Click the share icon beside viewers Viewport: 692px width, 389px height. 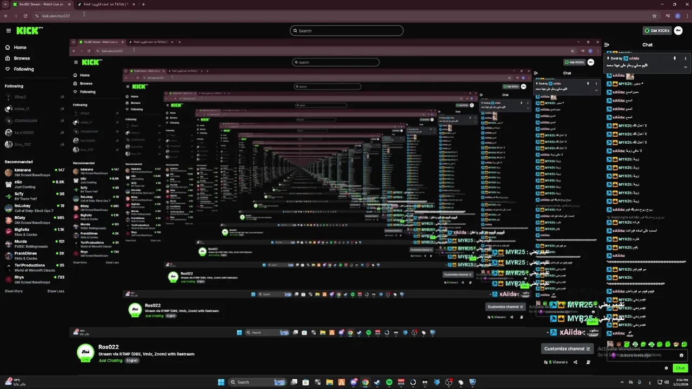pyautogui.click(x=575, y=362)
